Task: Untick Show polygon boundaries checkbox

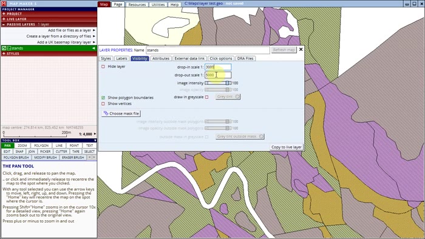Action: coord(103,98)
